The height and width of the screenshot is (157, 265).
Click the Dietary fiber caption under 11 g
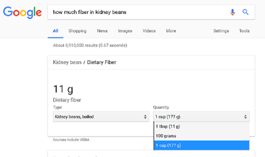[x=67, y=100]
